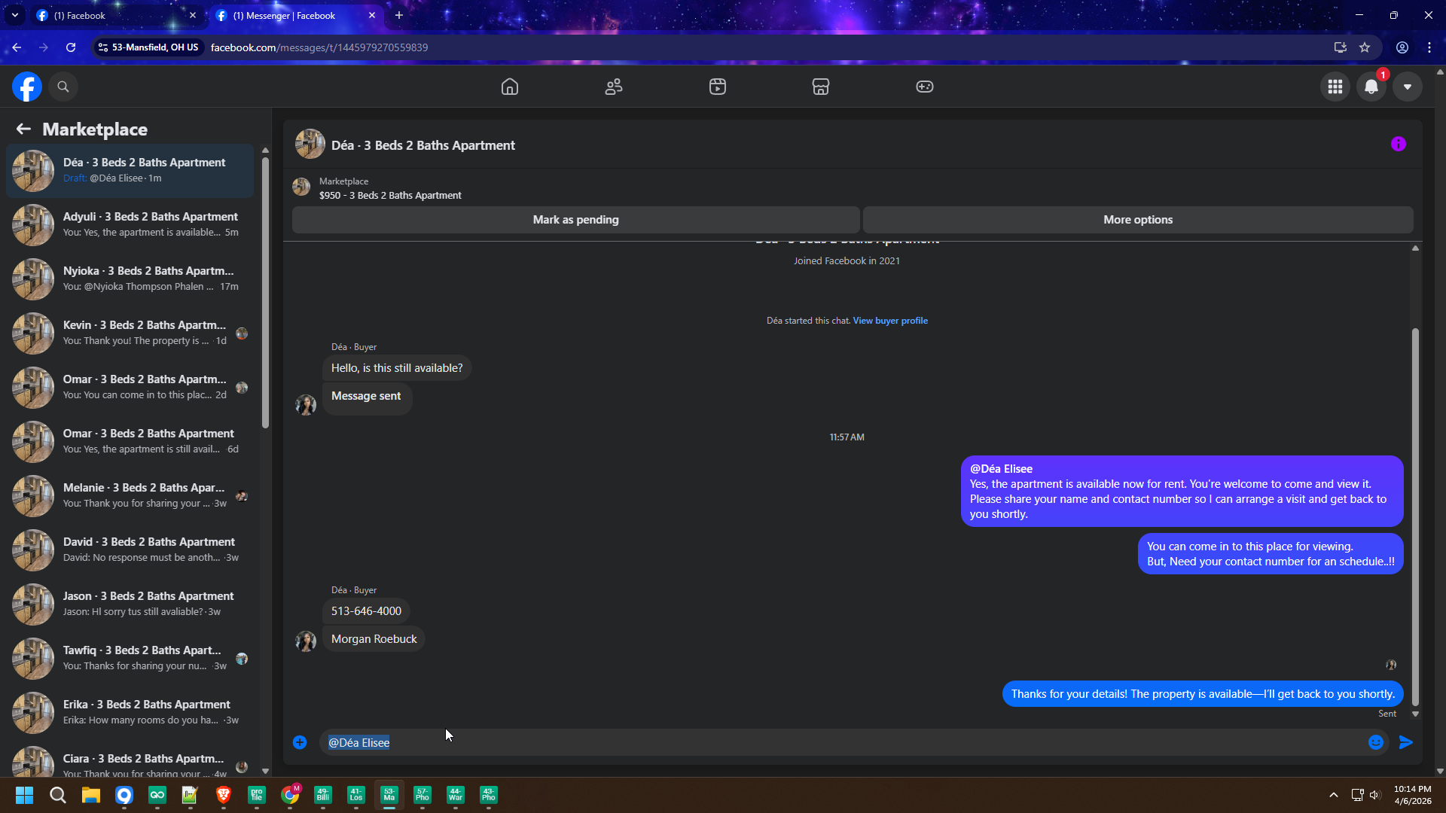The height and width of the screenshot is (813, 1446).
Task: Open the Windows Start menu
Action: click(x=24, y=795)
